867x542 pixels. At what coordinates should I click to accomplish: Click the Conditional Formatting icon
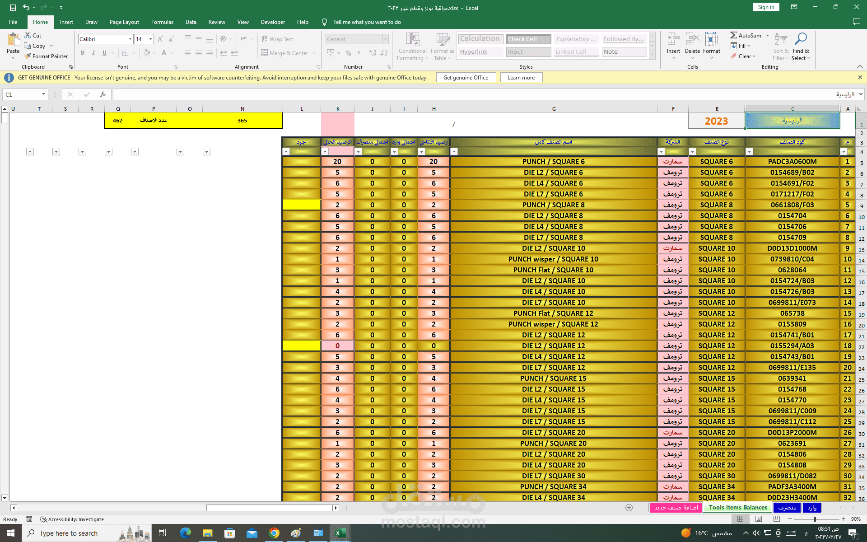[x=412, y=40]
